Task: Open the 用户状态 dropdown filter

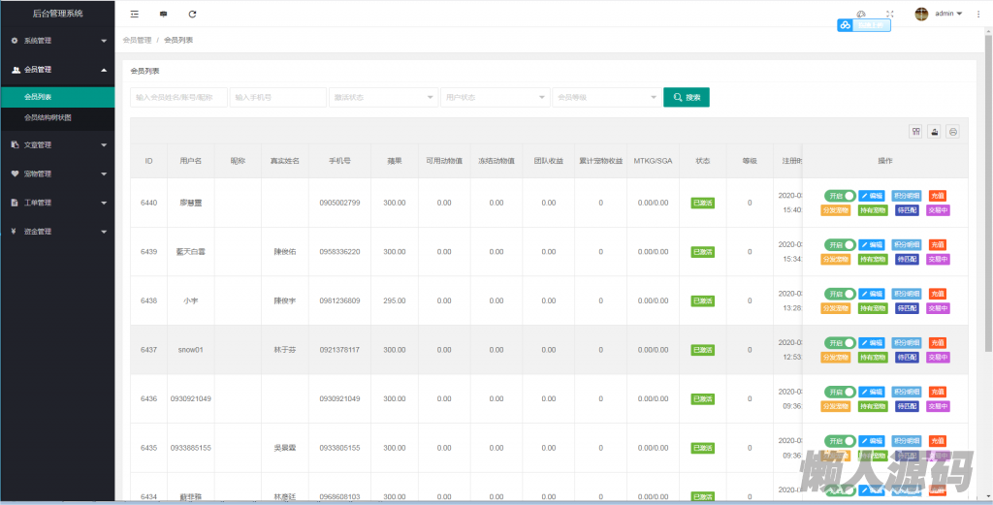Action: tap(496, 97)
